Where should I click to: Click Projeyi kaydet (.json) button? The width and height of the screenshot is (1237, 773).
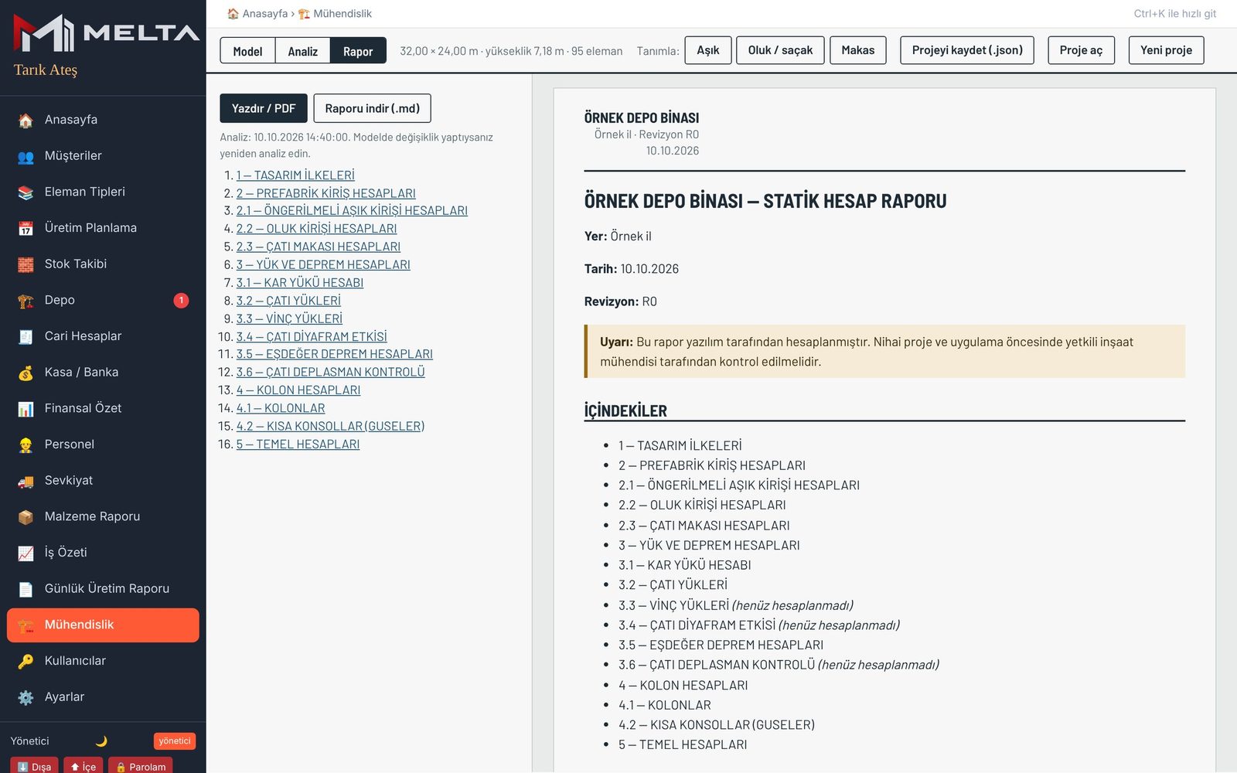tap(967, 50)
